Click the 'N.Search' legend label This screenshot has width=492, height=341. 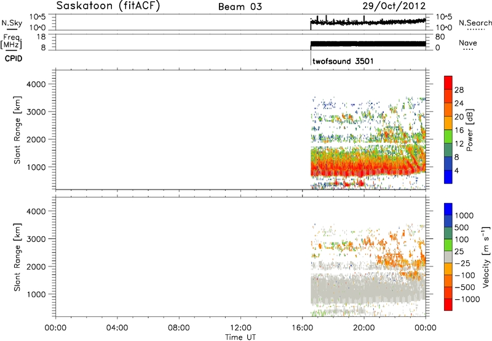click(475, 23)
